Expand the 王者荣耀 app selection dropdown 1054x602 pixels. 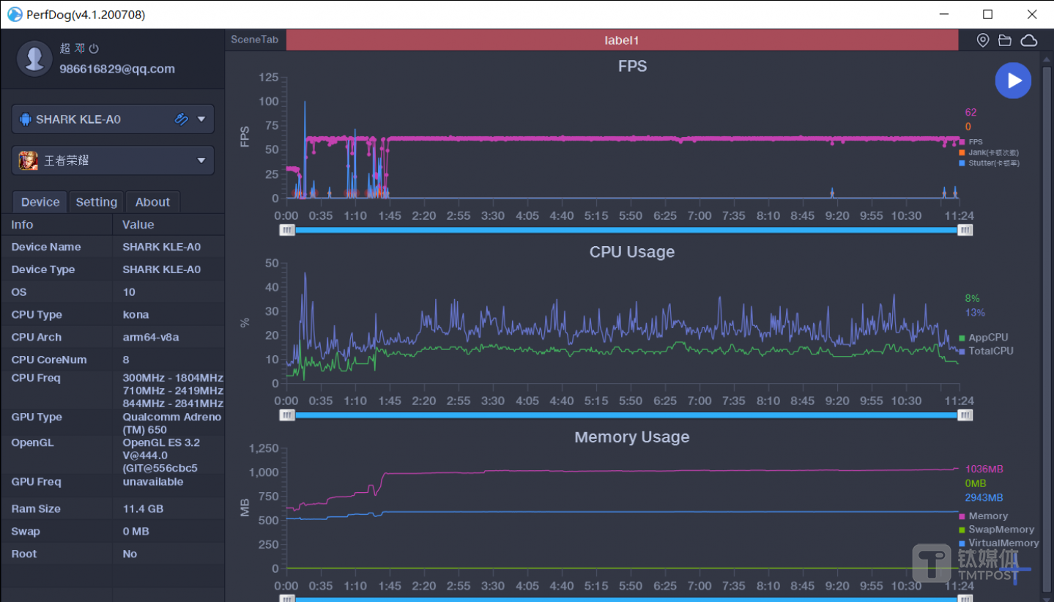point(201,160)
